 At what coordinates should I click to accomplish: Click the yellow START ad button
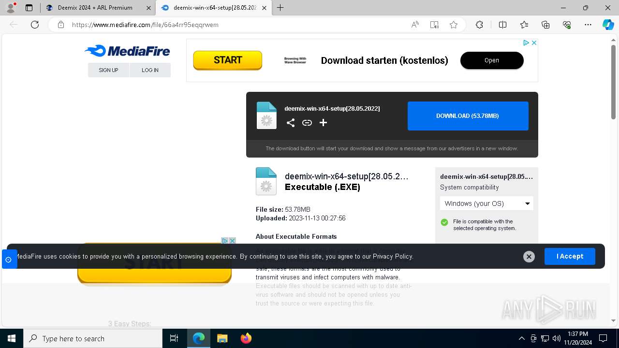[x=227, y=60]
